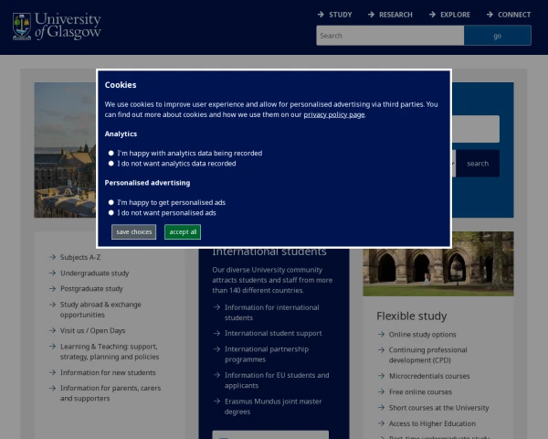Screen dimensions: 548x439
Task: Open Erasmus Mundus joint master degrees
Action: [x=273, y=406]
